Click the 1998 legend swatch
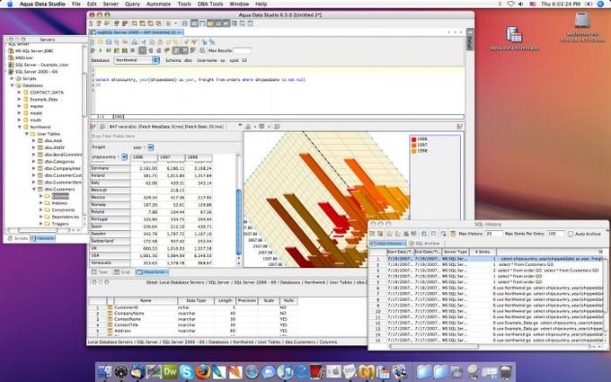Viewport: 611px width, 382px height. coord(414,151)
